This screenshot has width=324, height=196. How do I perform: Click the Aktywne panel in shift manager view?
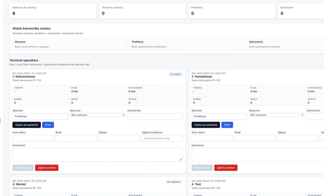[70, 44]
